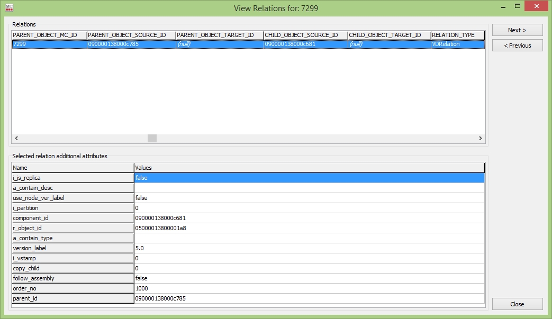
Task: Sort by PARENT_OBJECT_SOURCE_ID column header
Action: (131, 35)
